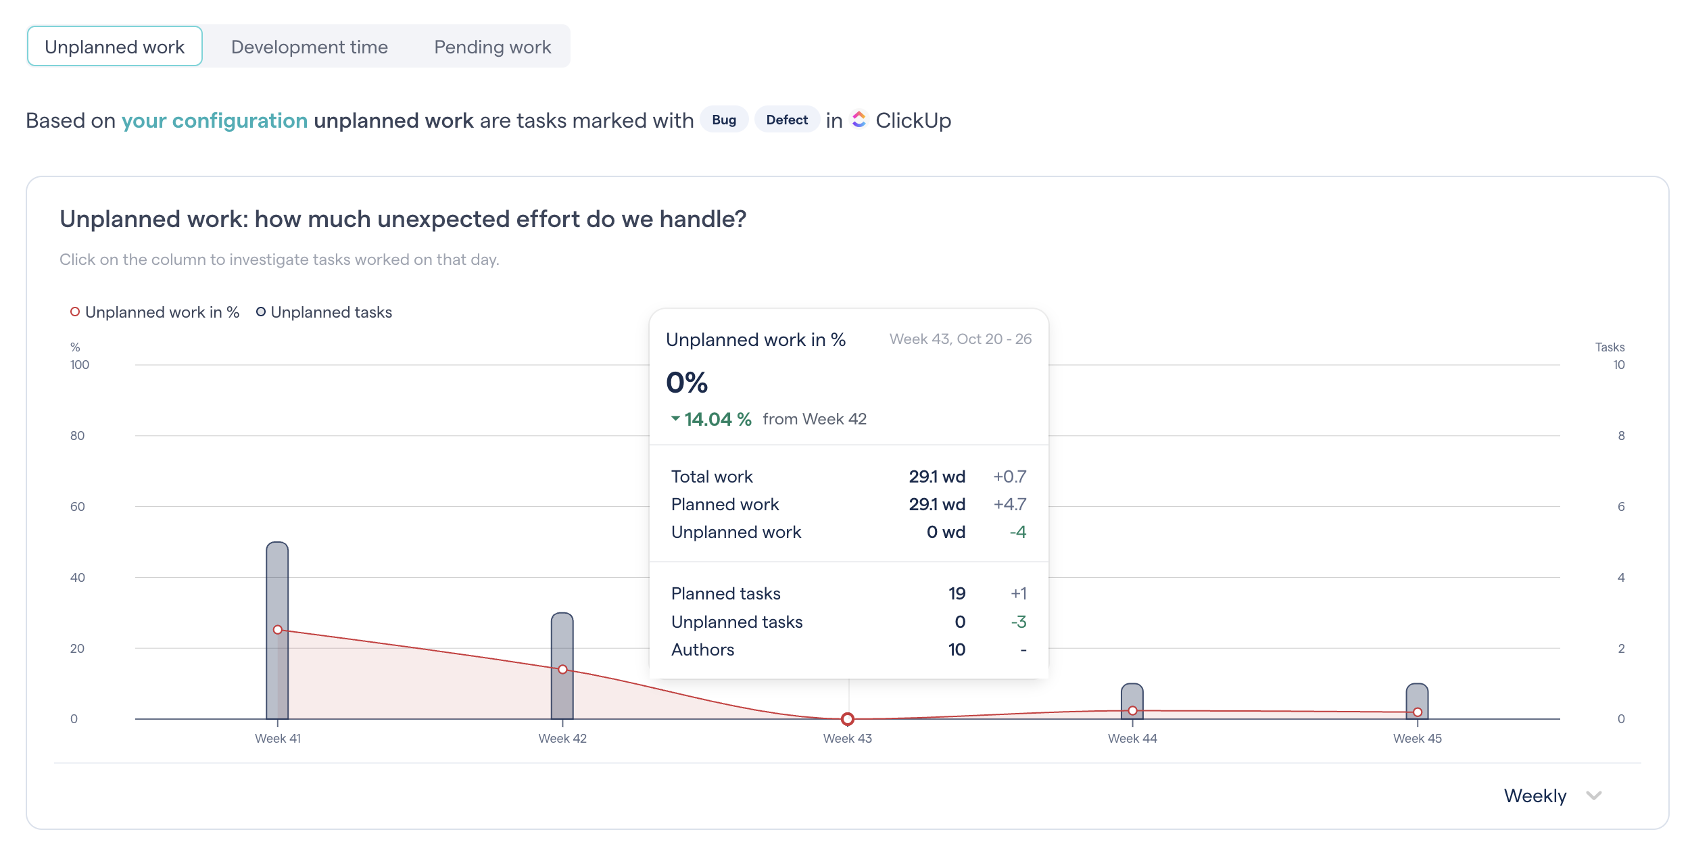The height and width of the screenshot is (861, 1690).
Task: Toggle the Unplanned tasks legend
Action: click(331, 312)
